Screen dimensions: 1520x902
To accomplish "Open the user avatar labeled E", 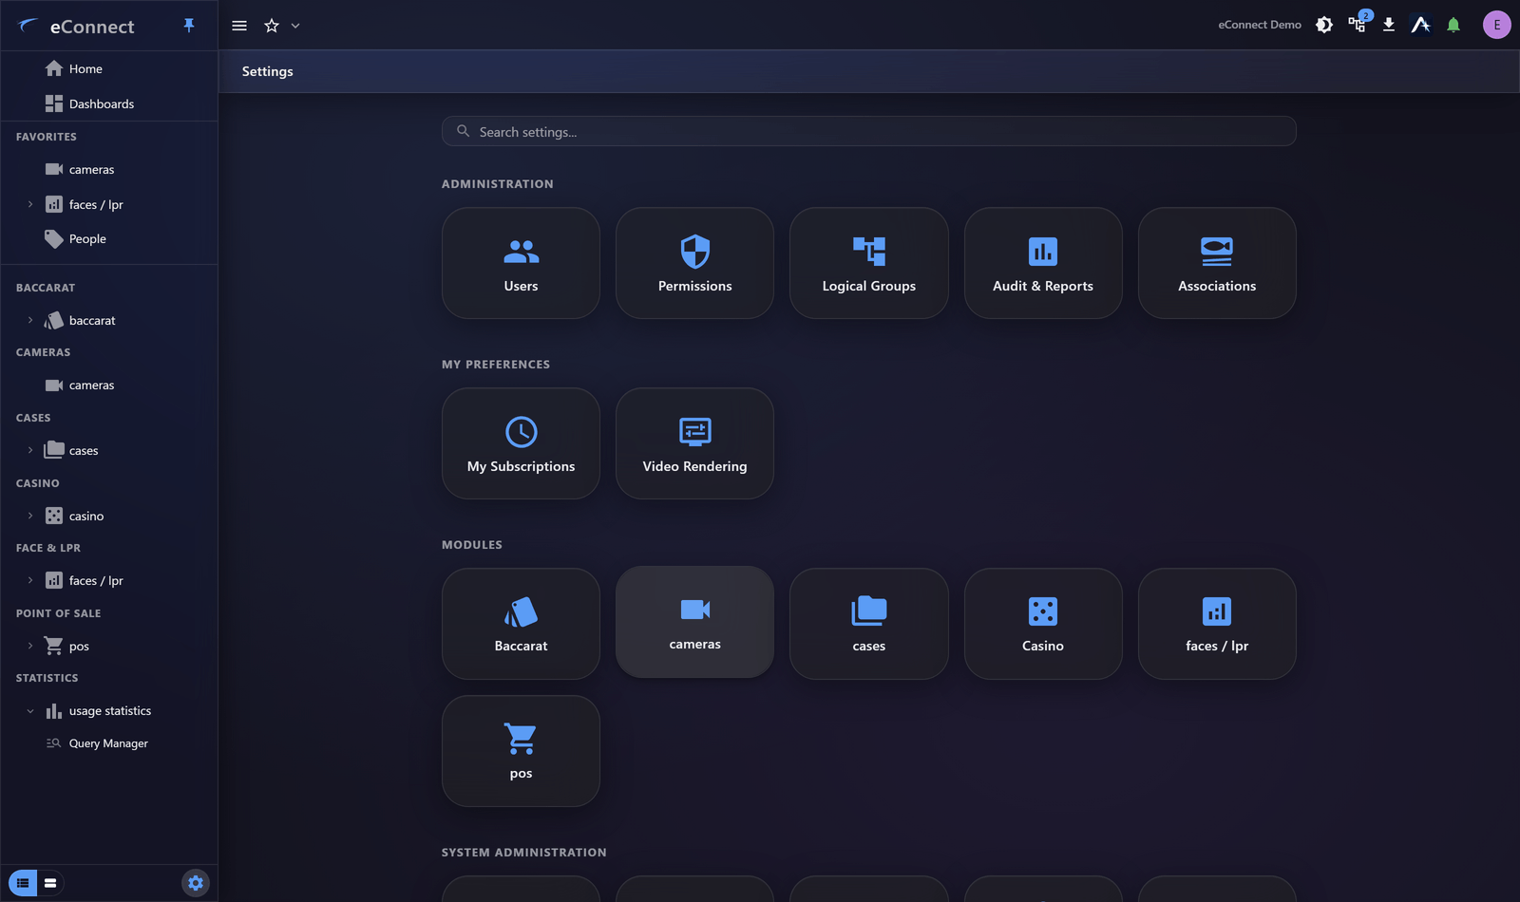I will pos(1497,25).
